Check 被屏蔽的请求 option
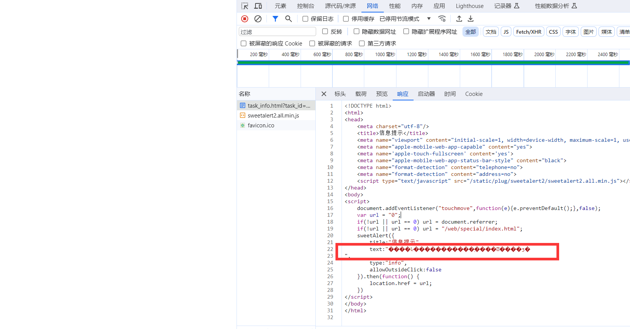Screen dimensions: 630x329 (312, 43)
